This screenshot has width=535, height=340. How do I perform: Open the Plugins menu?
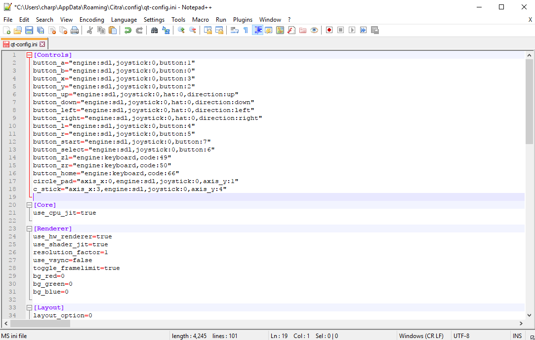(x=243, y=20)
